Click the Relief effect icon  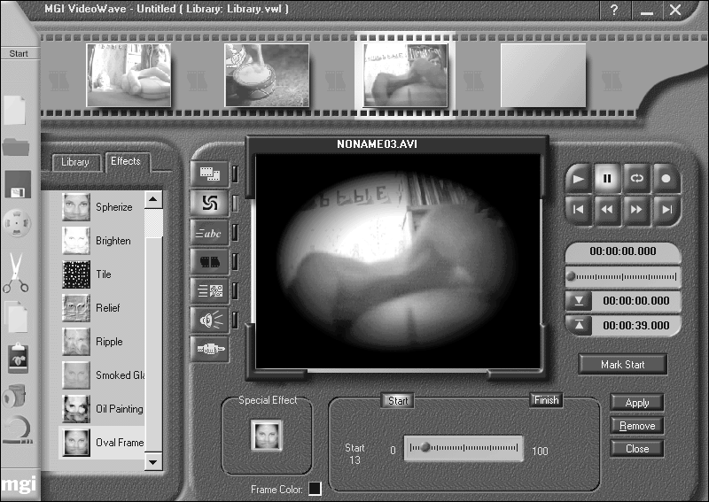click(x=76, y=308)
